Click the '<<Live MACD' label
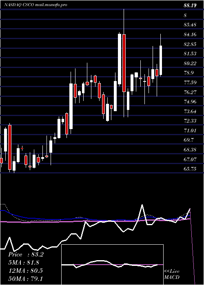This screenshot has width=204, height=285. pos(172,274)
